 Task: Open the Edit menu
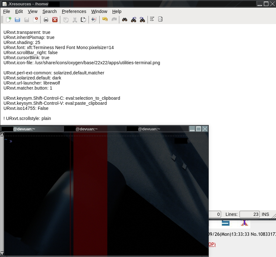pyautogui.click(x=19, y=11)
